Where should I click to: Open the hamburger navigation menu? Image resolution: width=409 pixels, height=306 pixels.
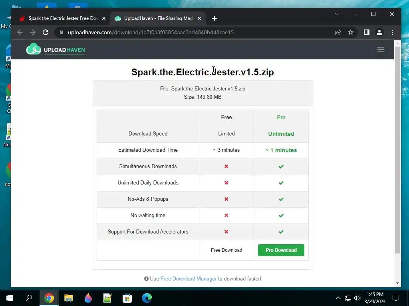click(x=381, y=49)
